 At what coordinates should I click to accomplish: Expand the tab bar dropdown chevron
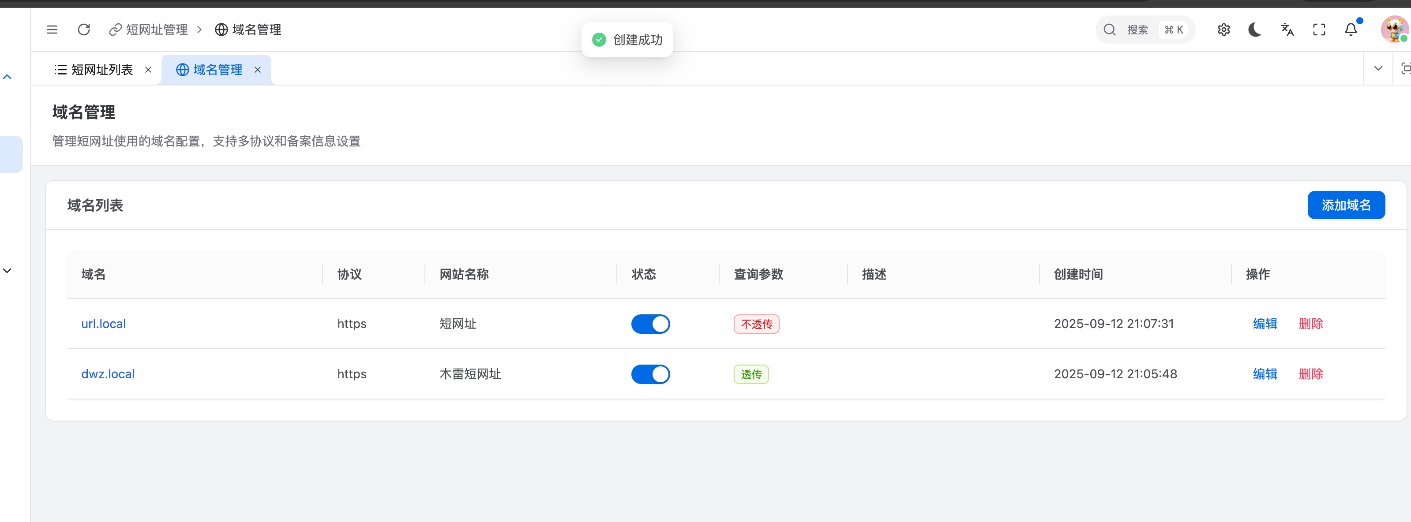pos(1378,68)
